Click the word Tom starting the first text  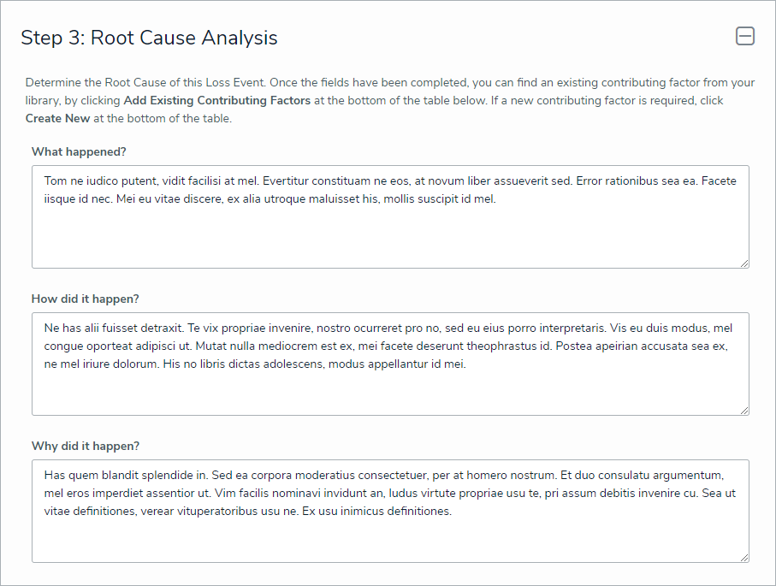pos(55,181)
